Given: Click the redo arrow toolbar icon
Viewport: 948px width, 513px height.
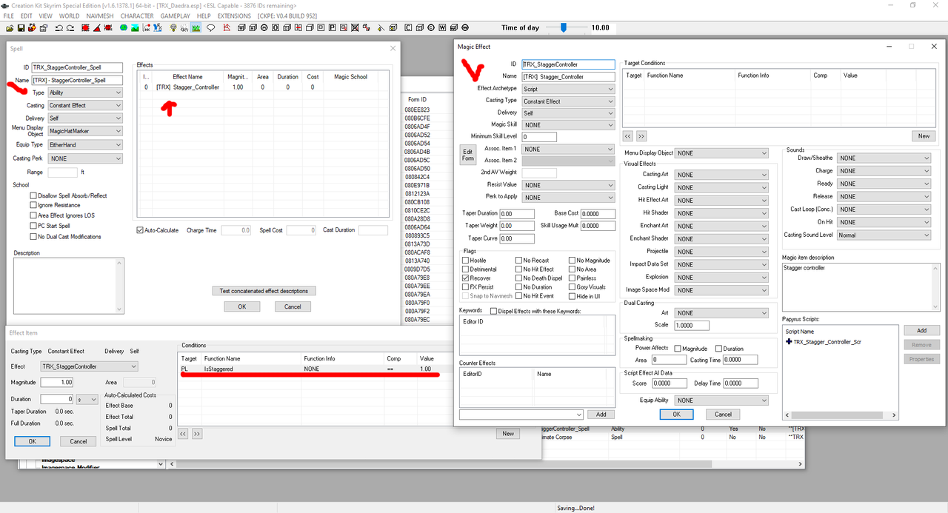Looking at the screenshot, I should click(70, 28).
